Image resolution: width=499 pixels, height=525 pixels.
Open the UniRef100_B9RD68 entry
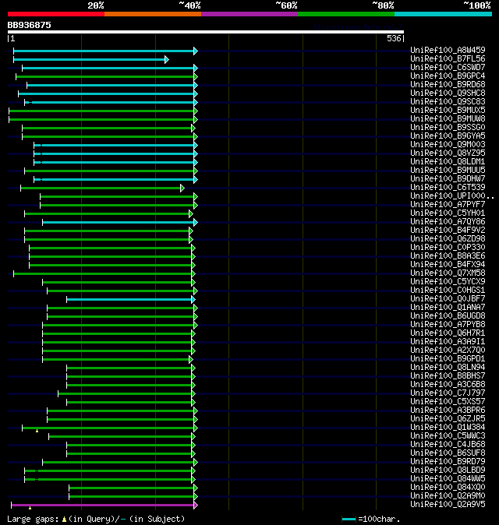click(448, 85)
